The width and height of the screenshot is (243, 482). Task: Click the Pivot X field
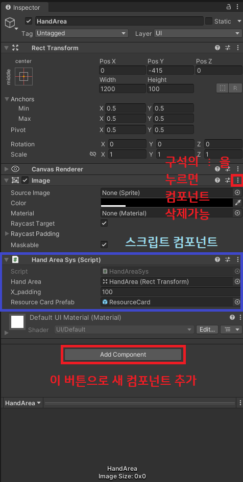[x=126, y=130]
